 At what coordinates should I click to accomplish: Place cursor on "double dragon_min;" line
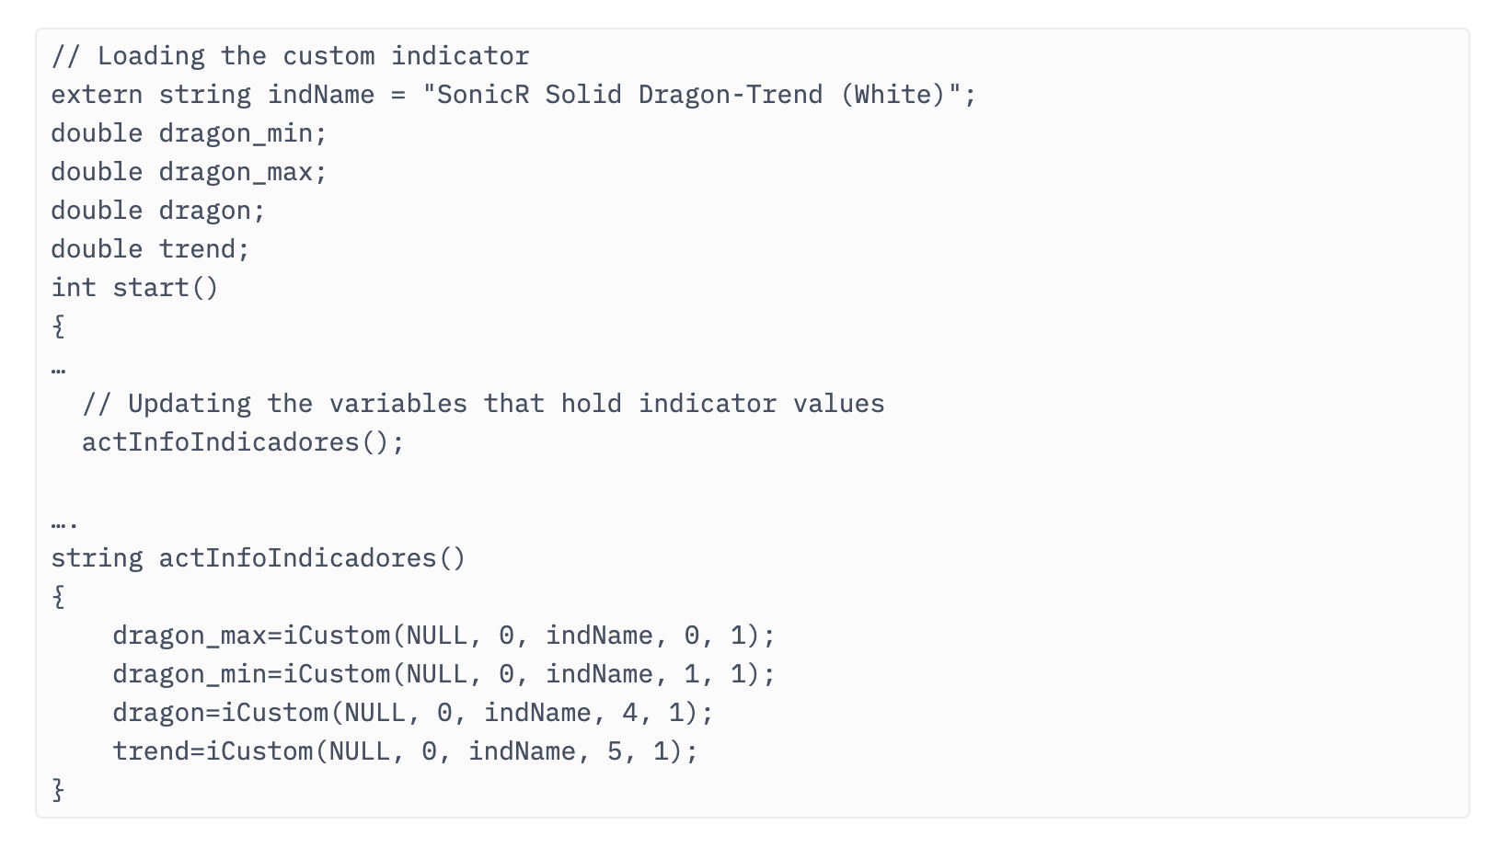pos(189,133)
